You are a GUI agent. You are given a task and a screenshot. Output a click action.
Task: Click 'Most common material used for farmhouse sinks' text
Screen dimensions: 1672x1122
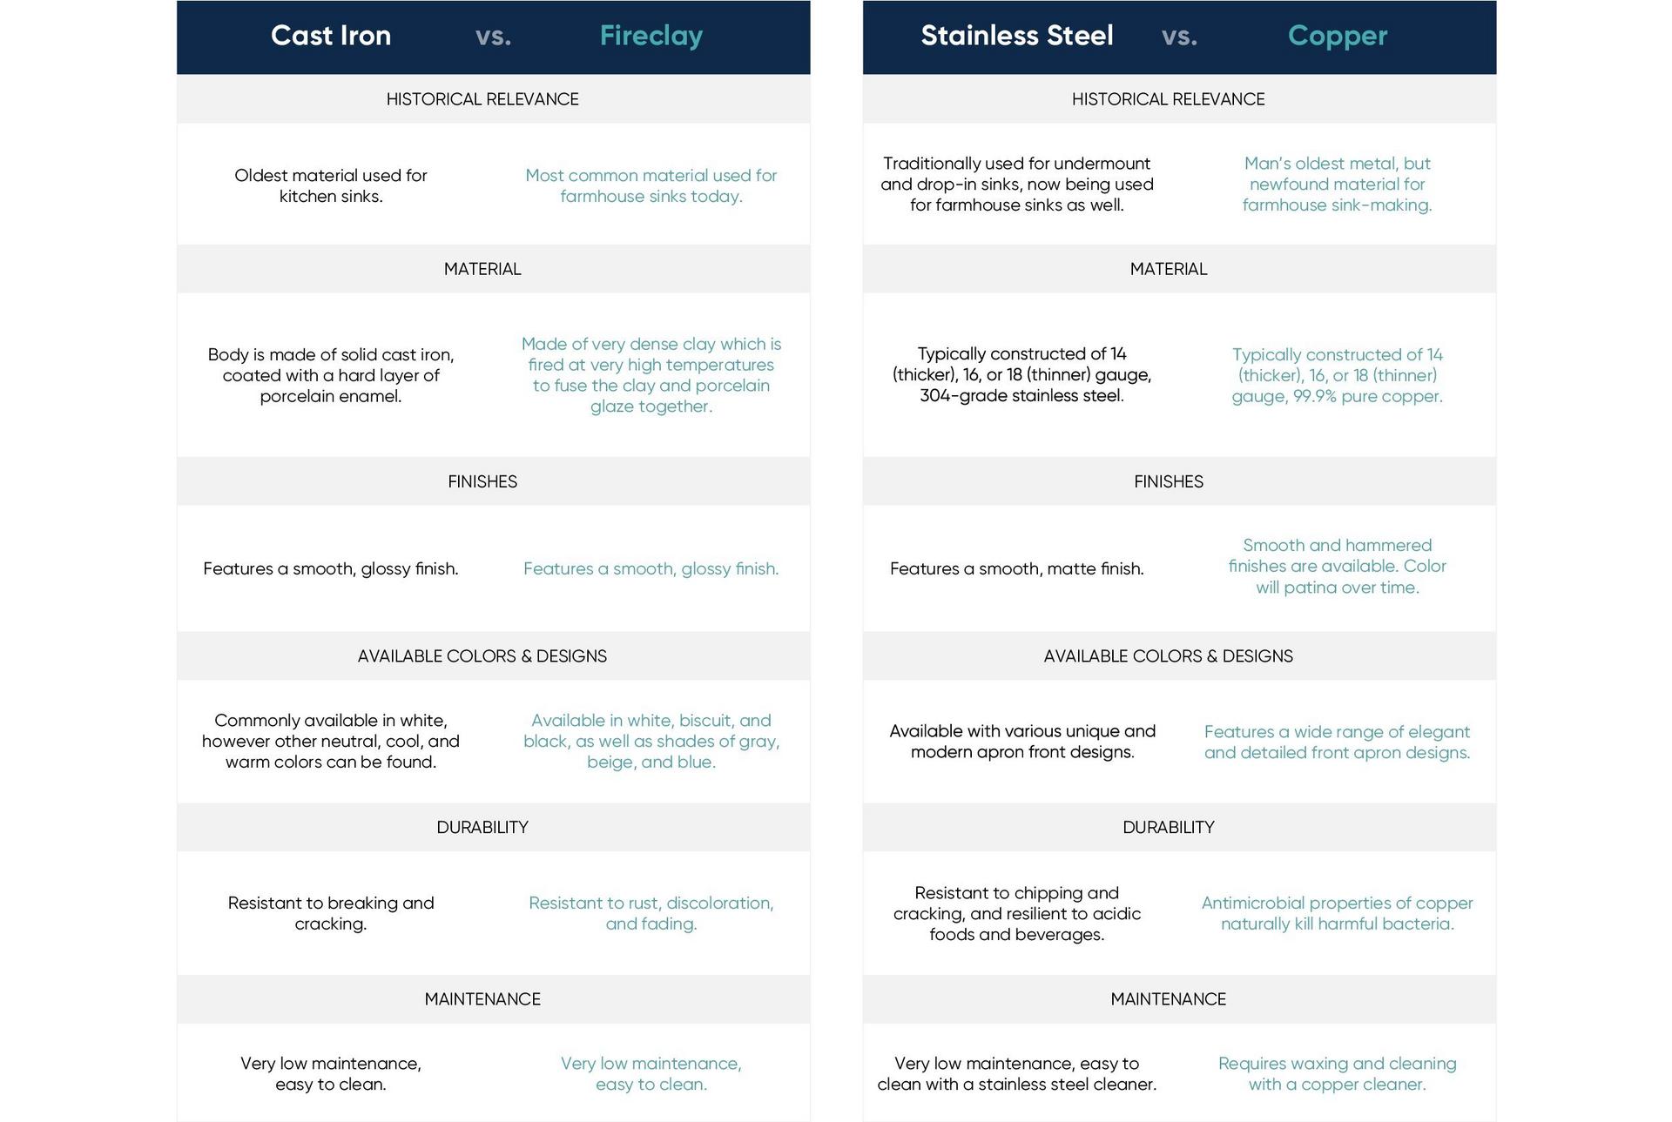click(x=651, y=185)
